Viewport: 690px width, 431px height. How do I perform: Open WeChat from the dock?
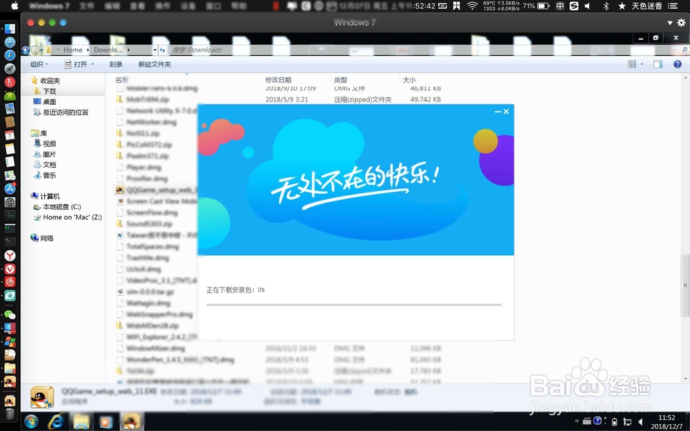[x=10, y=314]
